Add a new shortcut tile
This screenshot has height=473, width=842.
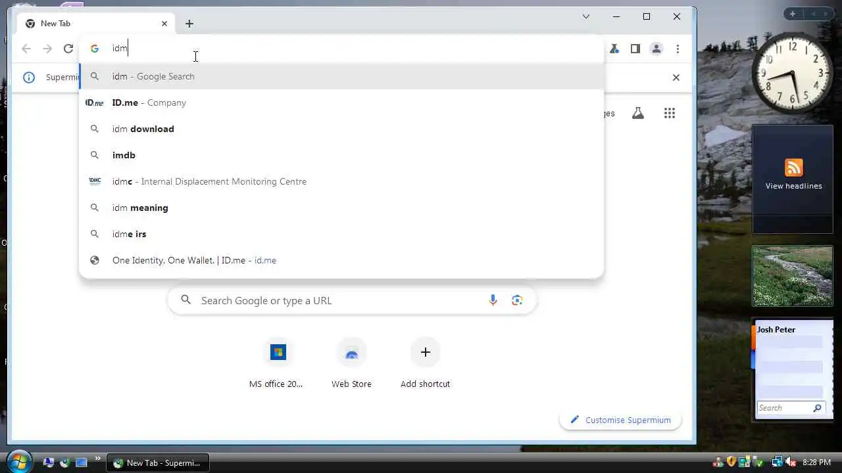pyautogui.click(x=425, y=363)
